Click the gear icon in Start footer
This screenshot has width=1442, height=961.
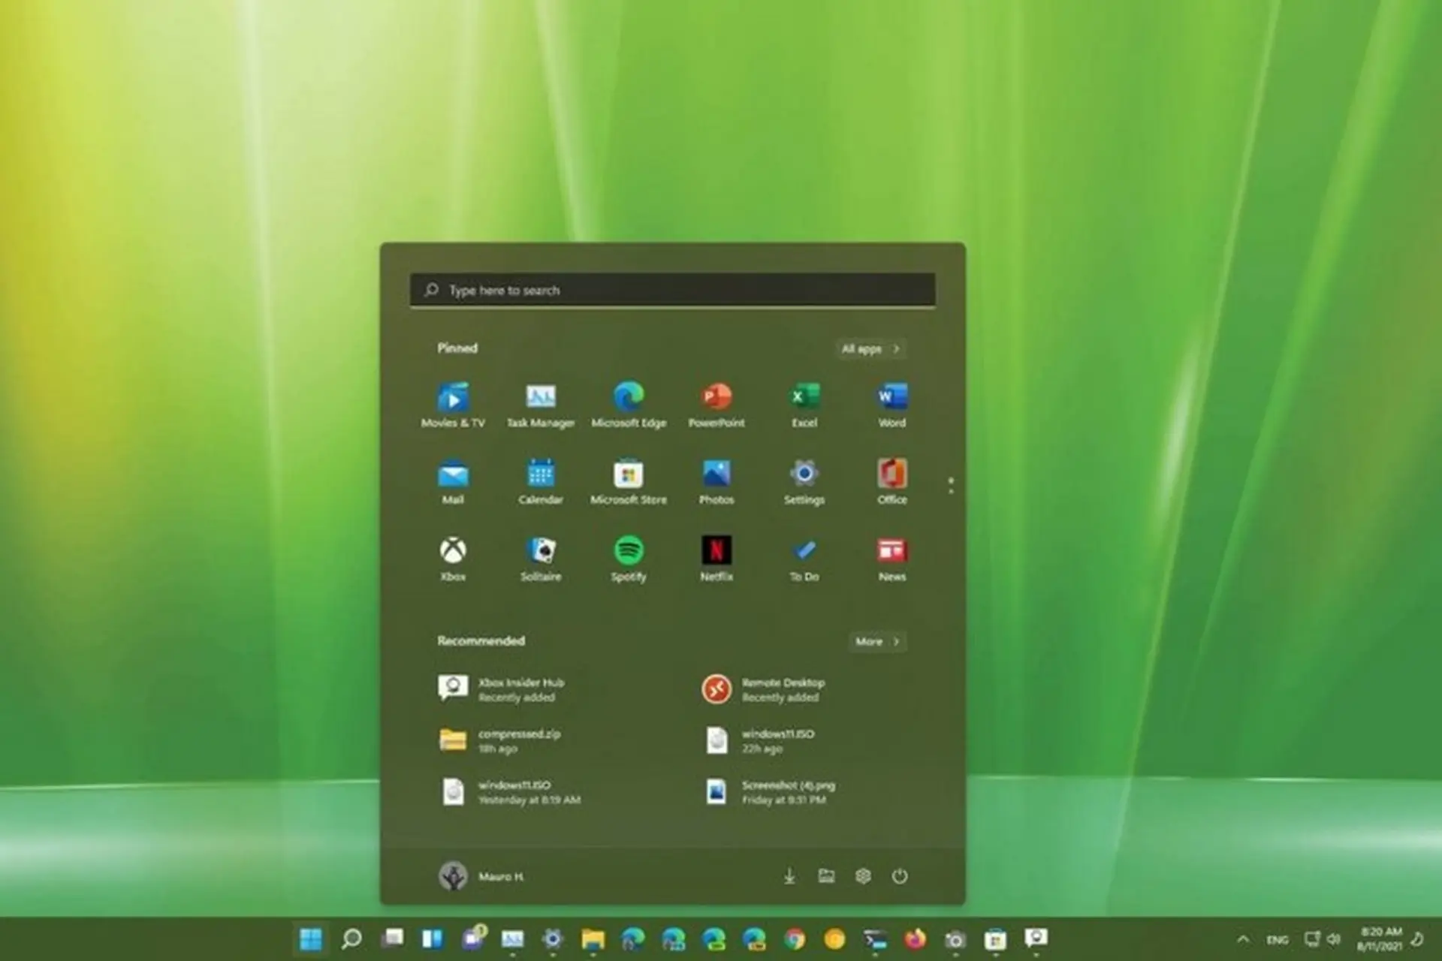click(x=863, y=876)
